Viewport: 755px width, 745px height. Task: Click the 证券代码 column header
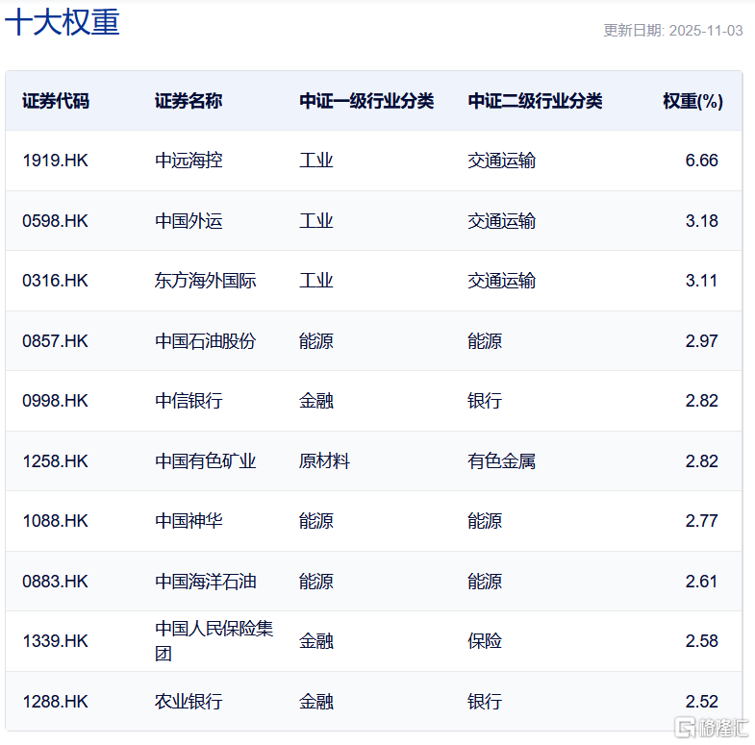click(56, 101)
